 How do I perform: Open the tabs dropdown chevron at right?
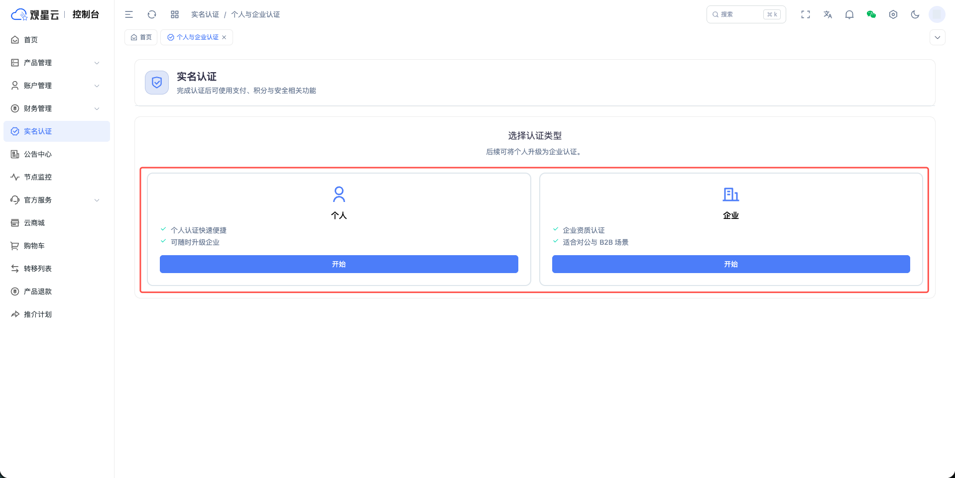(x=937, y=37)
